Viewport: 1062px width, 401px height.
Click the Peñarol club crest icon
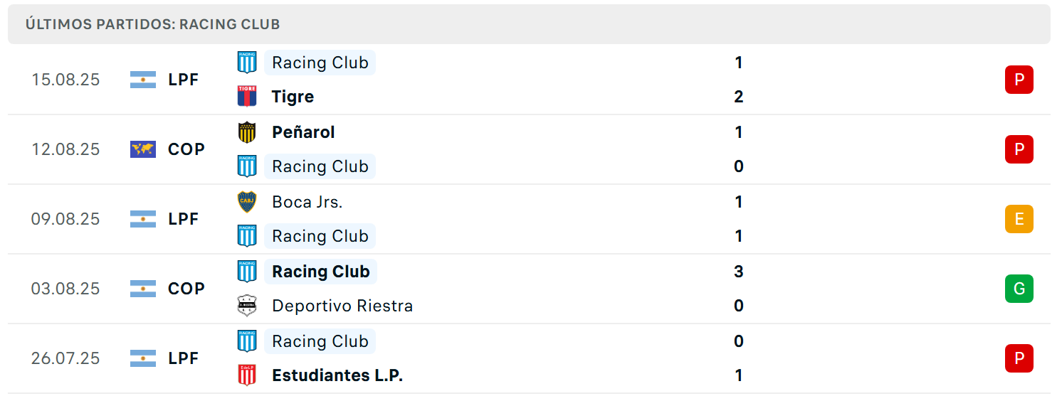247,132
